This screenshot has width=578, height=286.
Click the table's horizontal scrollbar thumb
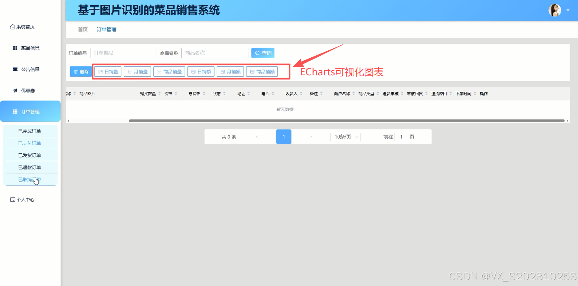[347, 121]
